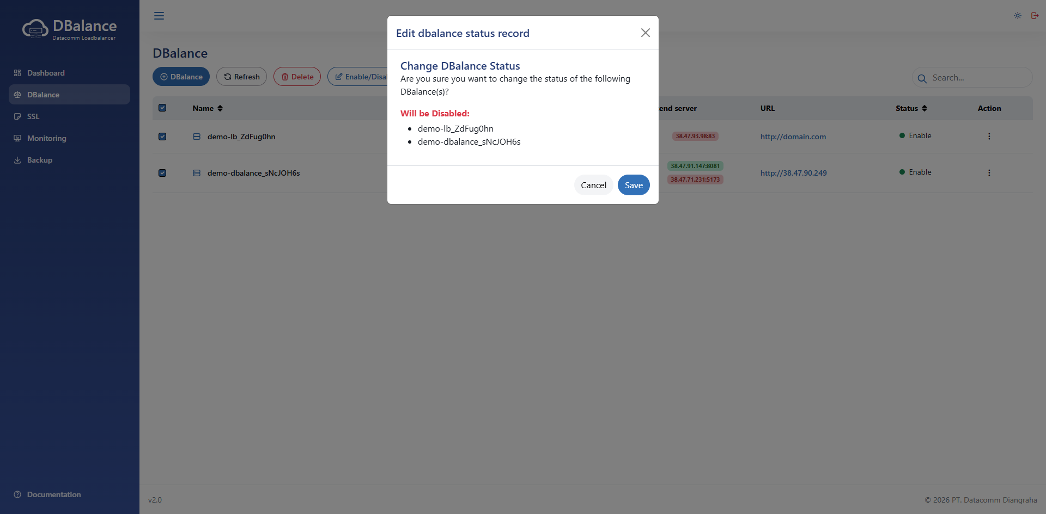
Task: Click the DBalance cloud logo
Action: click(x=35, y=28)
